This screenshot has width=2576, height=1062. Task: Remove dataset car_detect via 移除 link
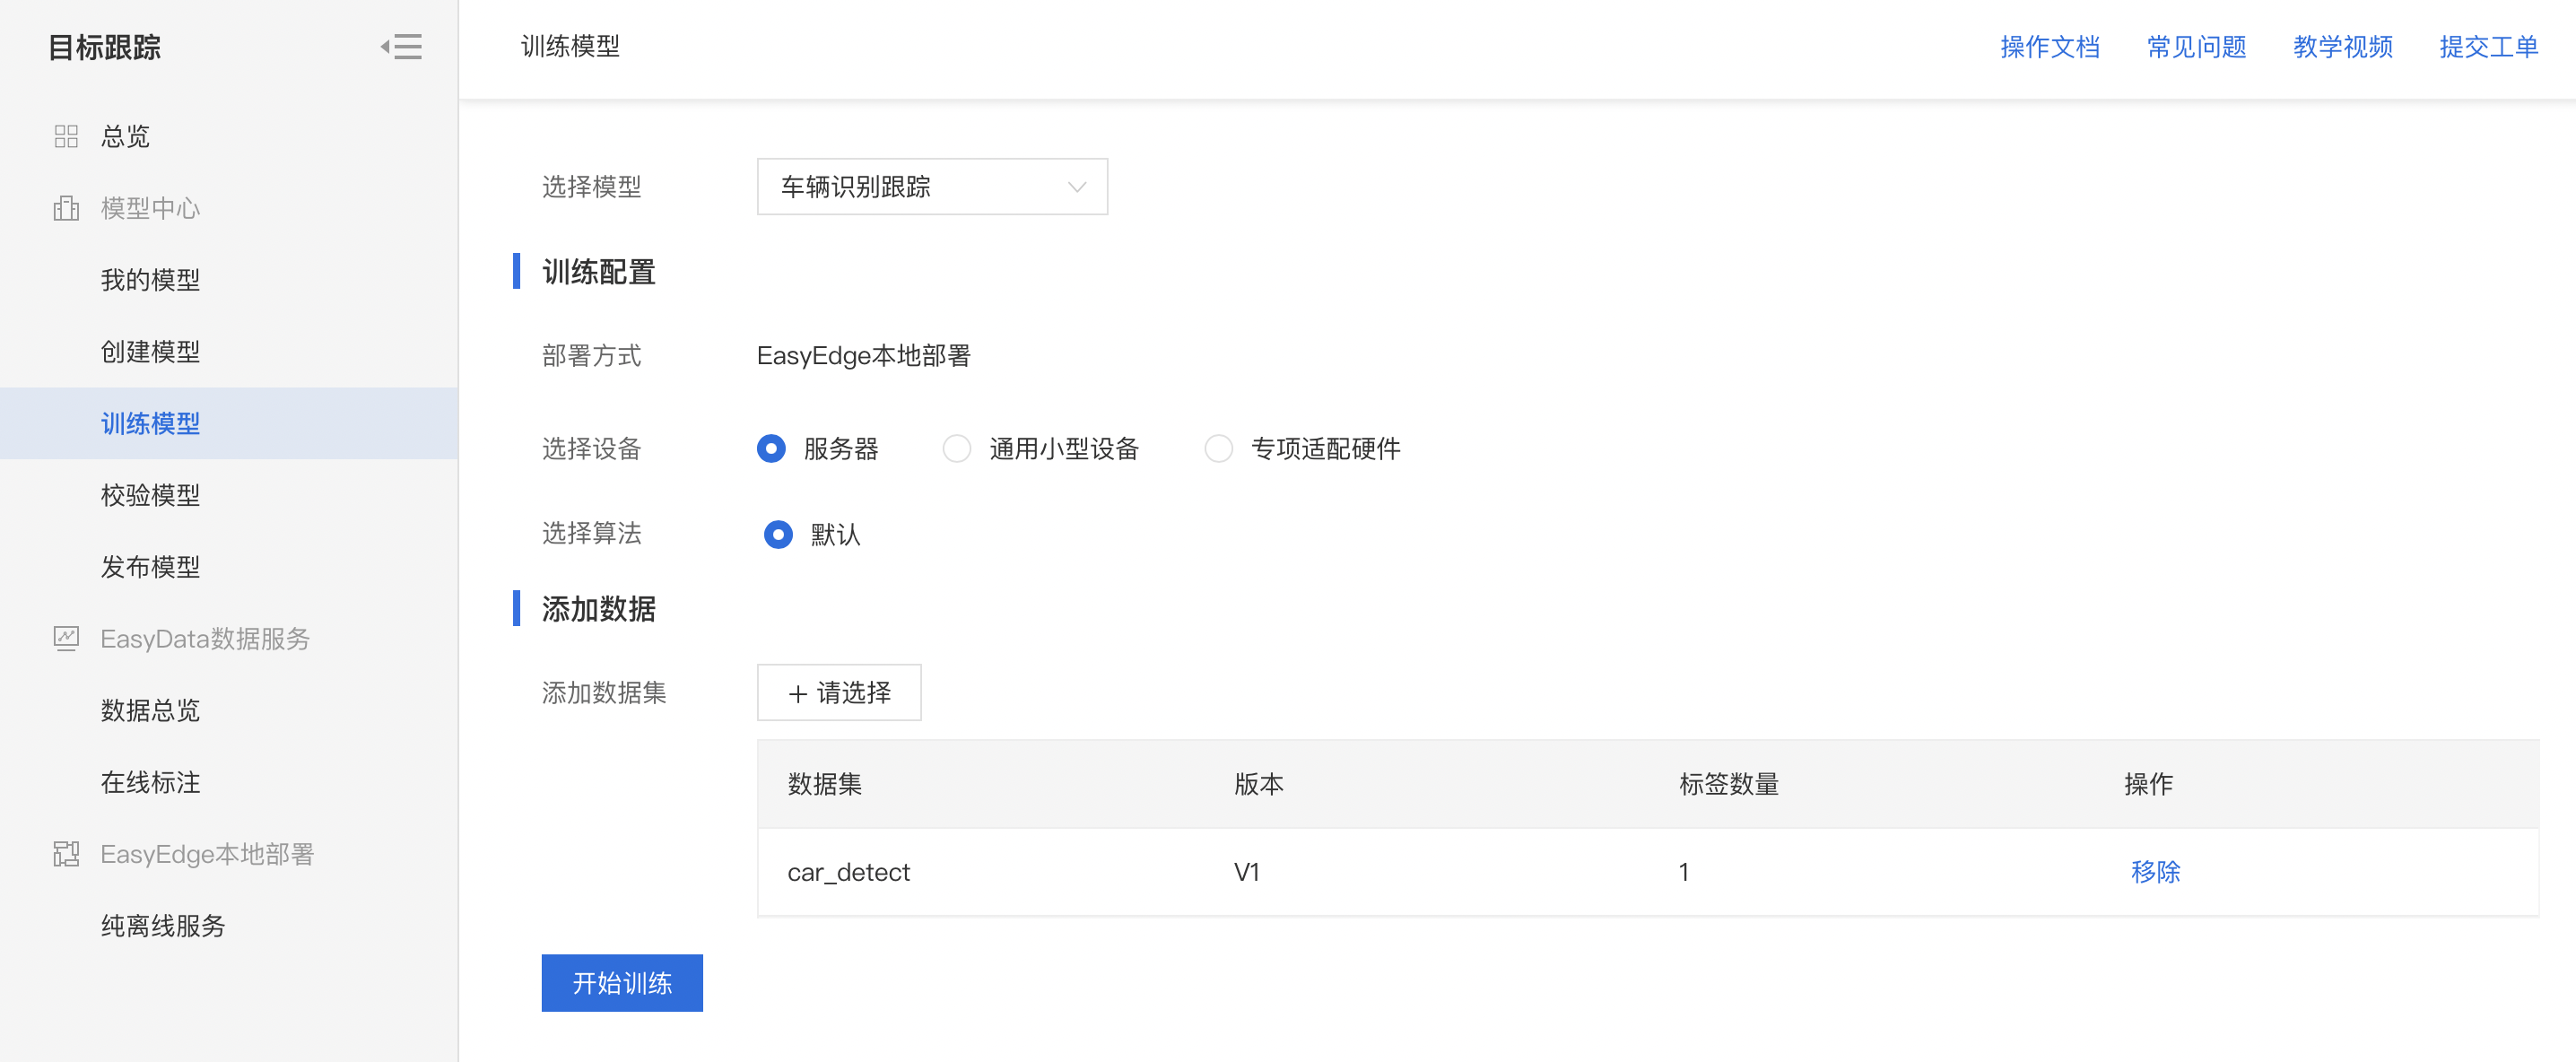pos(2155,871)
